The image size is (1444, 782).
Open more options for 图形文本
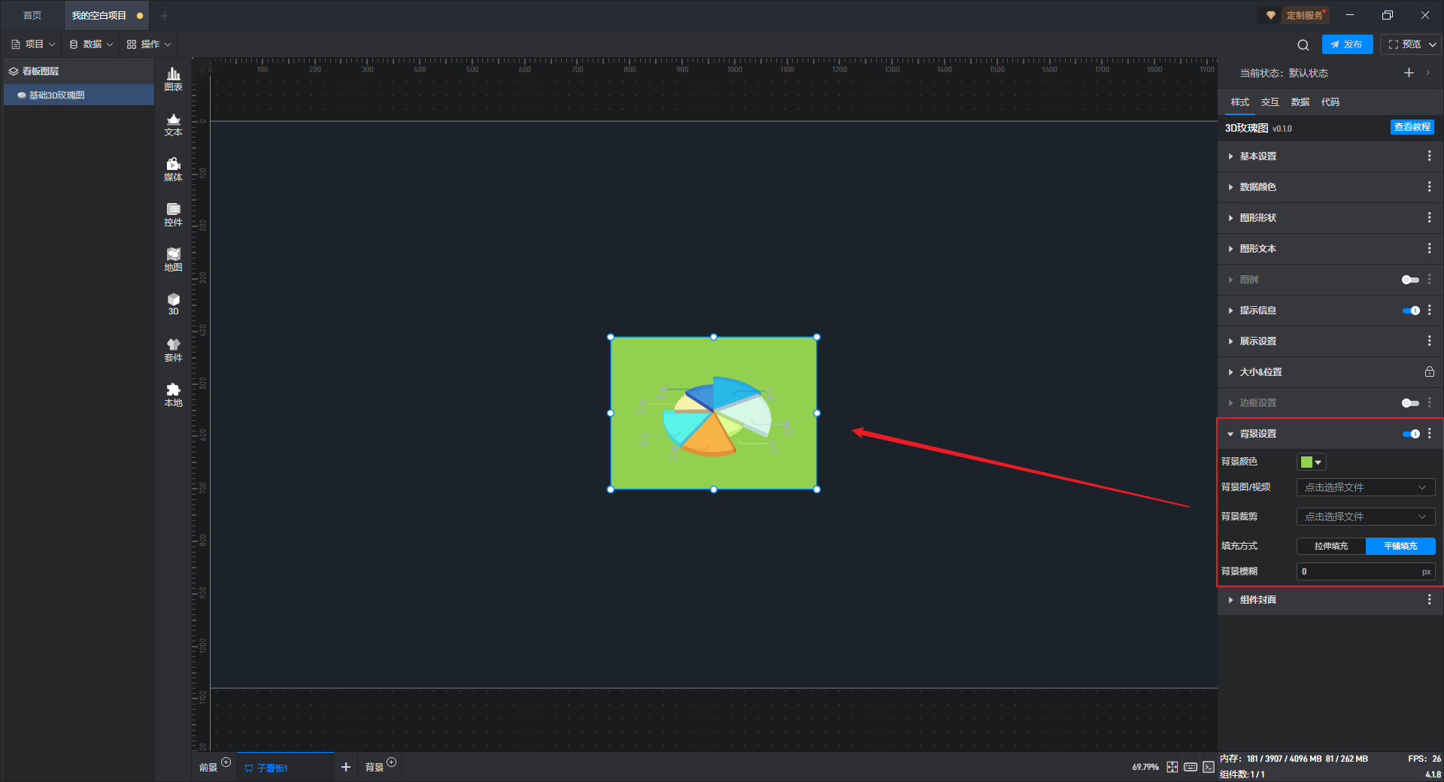pyautogui.click(x=1429, y=248)
